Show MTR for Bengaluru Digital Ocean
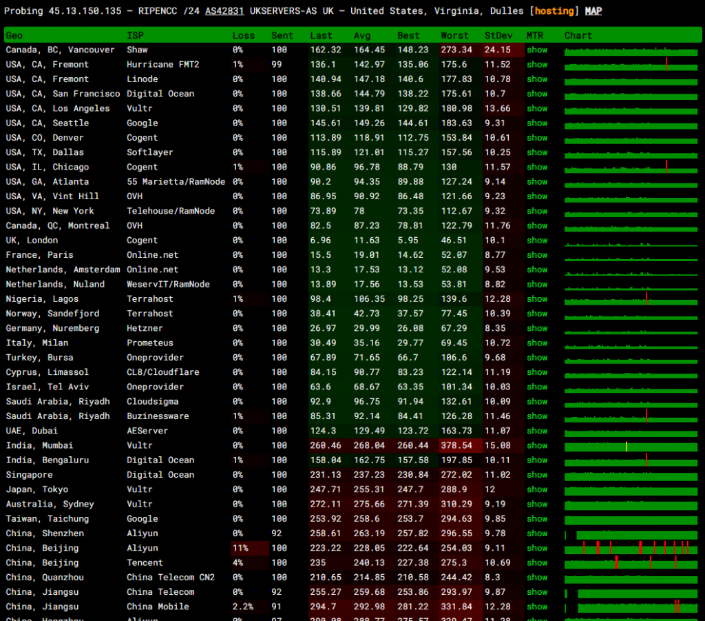Viewport: 705px width, 621px height. pos(537,460)
